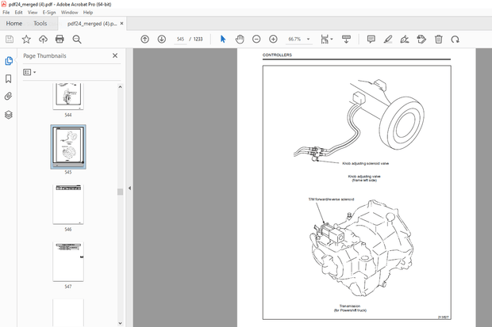The width and height of the screenshot is (492, 327).
Task: Print the document
Action: 60,39
